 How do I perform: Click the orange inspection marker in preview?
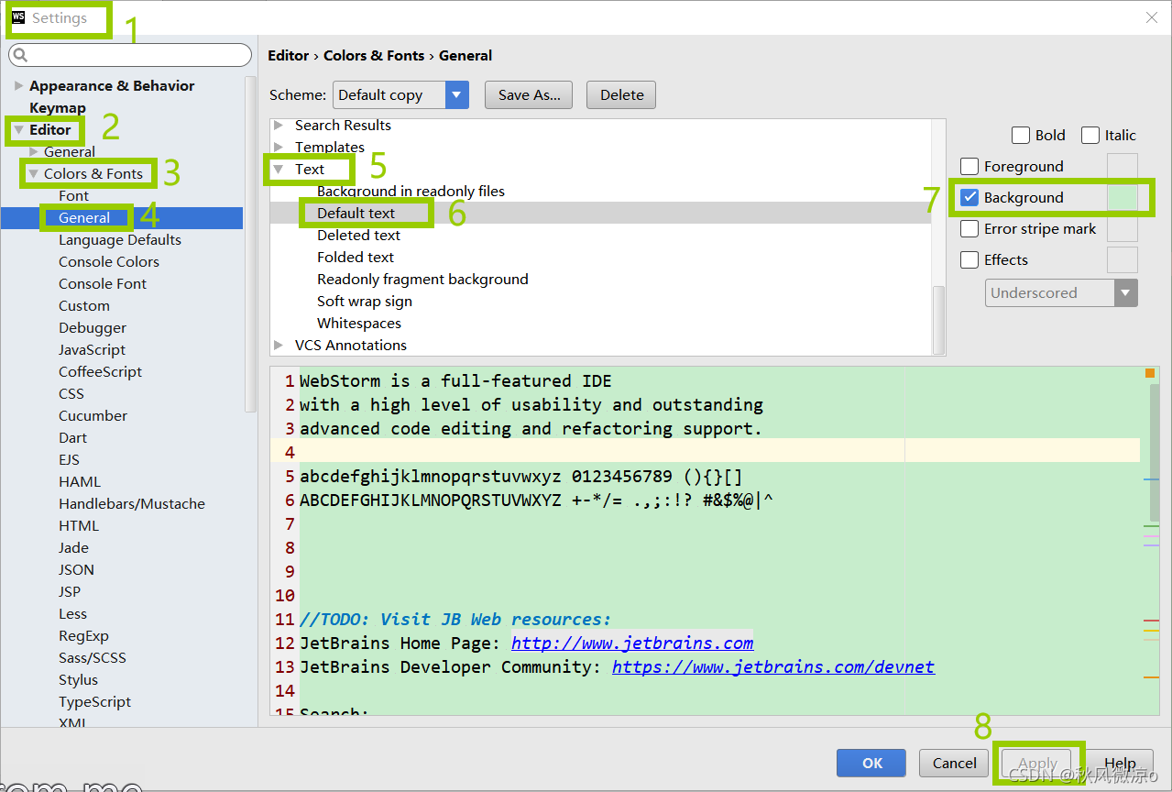point(1150,373)
